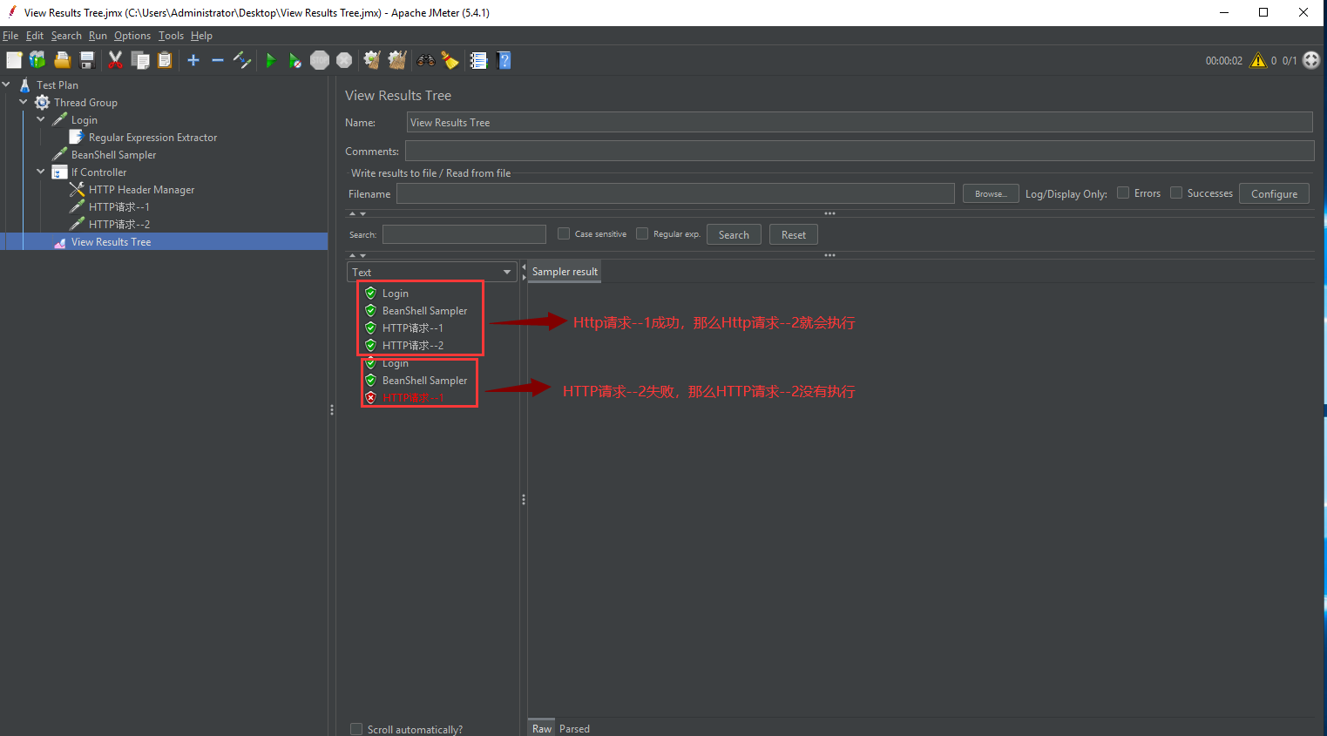The height and width of the screenshot is (736, 1327).
Task: Open the File menu
Action: click(x=10, y=36)
